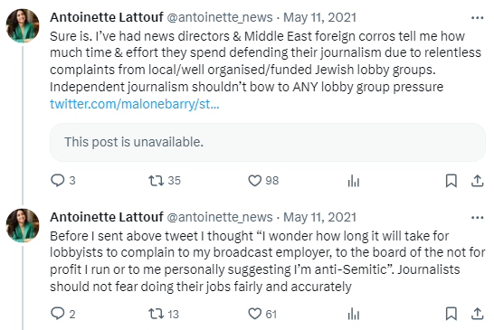The width and height of the screenshot is (494, 330).
Task: Share the second tweet via upload icon
Action: point(478,314)
